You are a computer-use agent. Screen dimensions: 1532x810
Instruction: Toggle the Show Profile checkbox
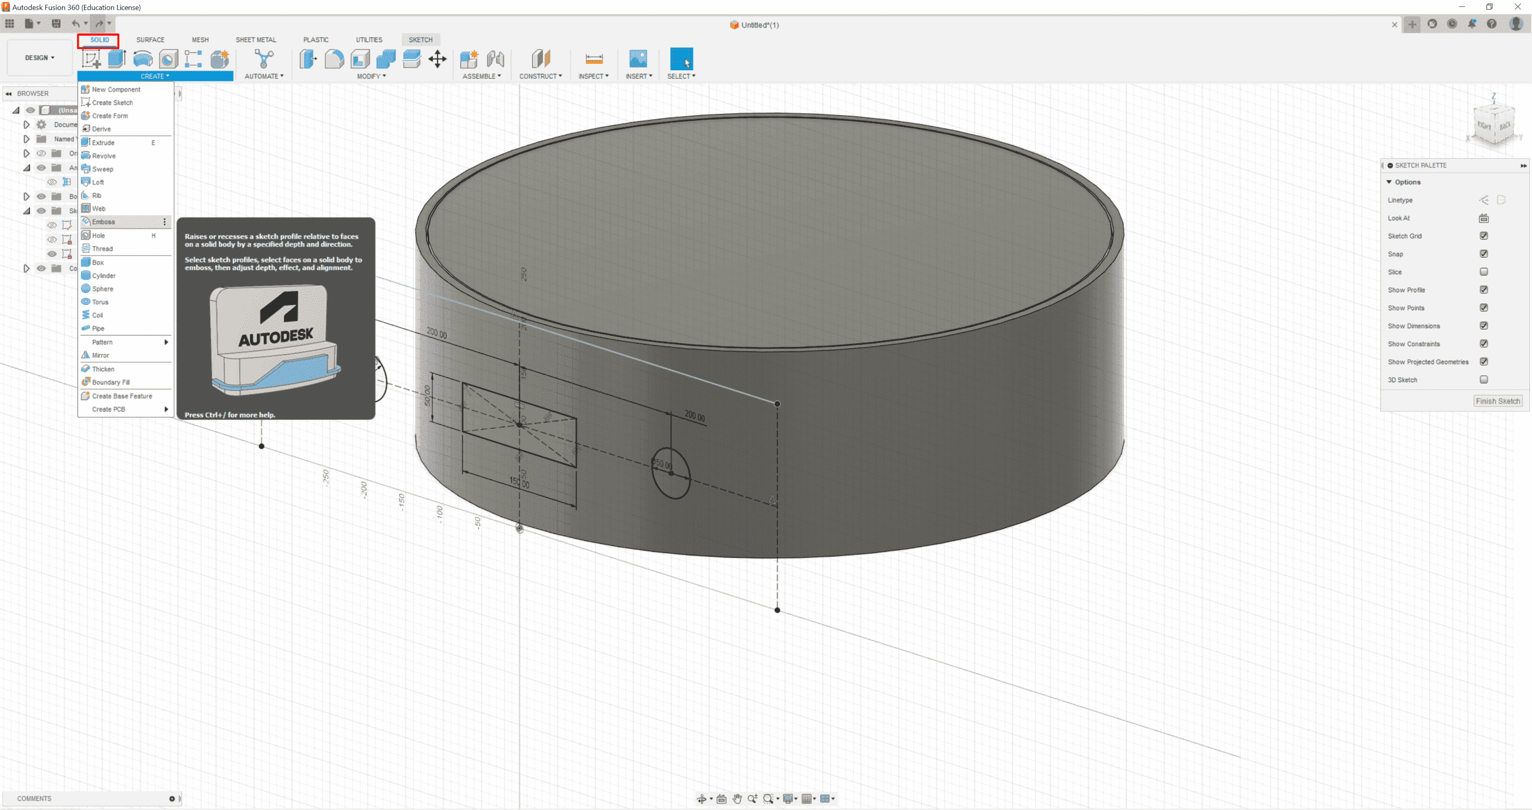1483,290
